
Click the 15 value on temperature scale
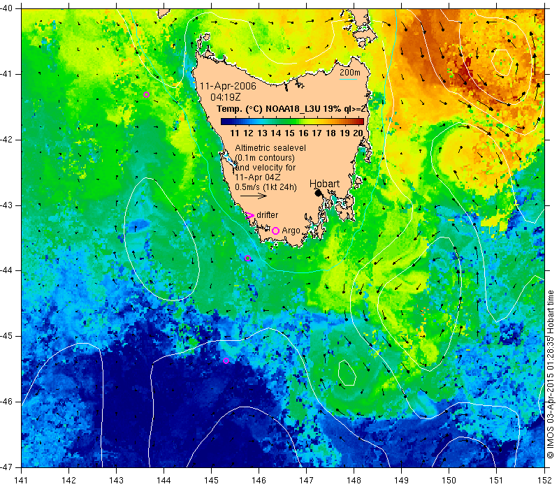click(x=289, y=133)
